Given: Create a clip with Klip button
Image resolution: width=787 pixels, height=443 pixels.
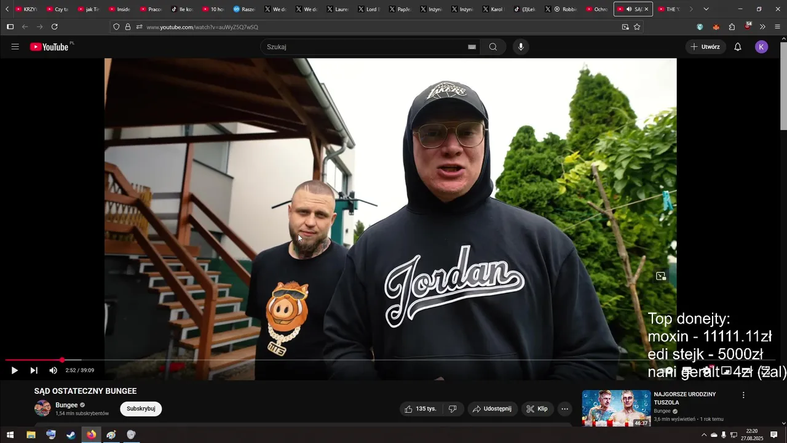Looking at the screenshot, I should pyautogui.click(x=538, y=409).
